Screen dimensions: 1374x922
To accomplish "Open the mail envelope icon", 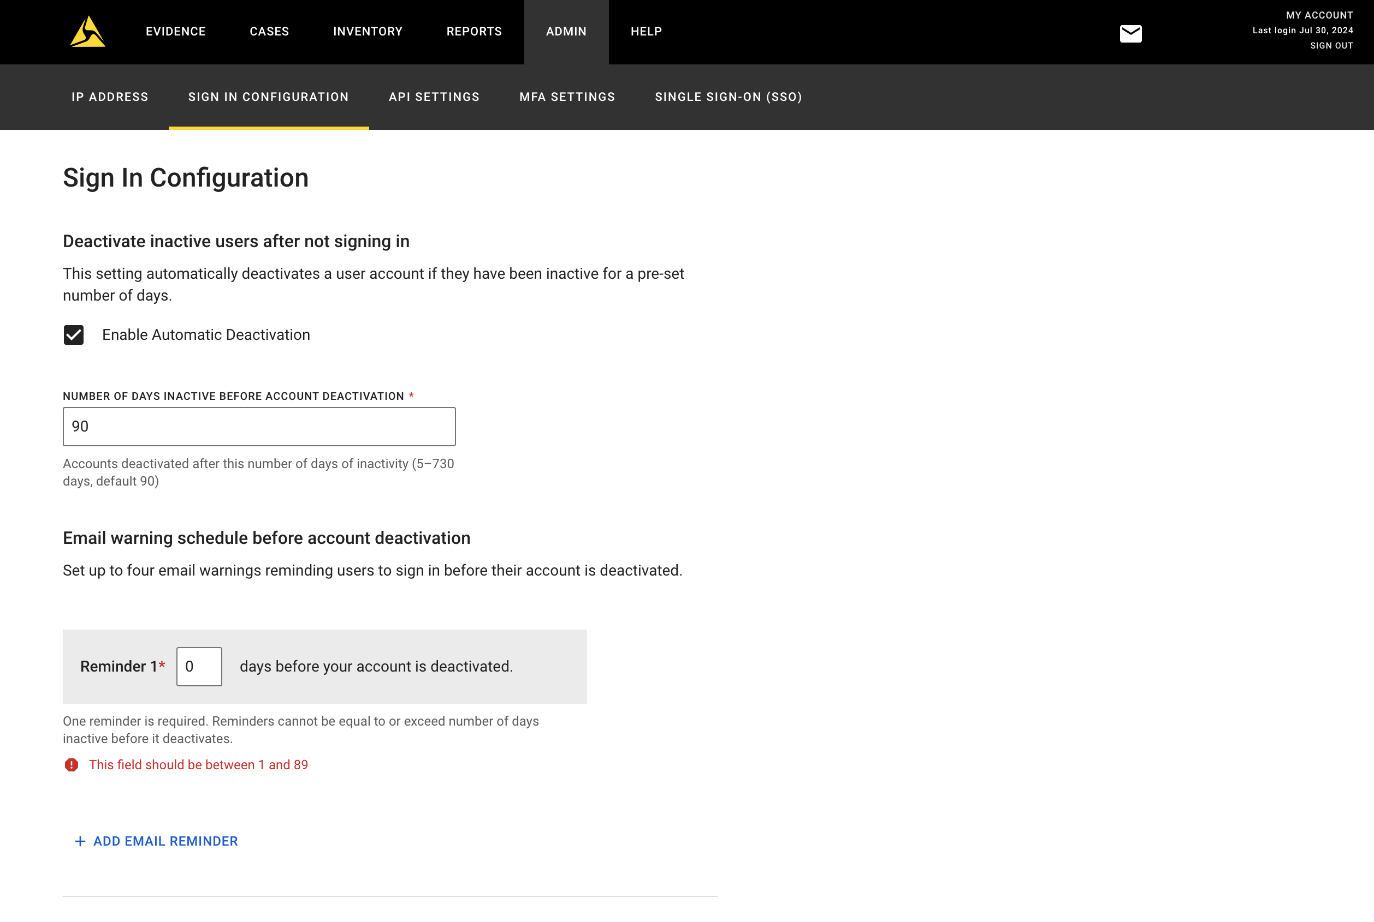I will click(x=1130, y=33).
